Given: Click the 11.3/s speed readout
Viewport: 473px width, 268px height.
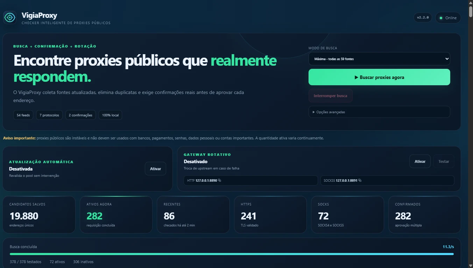Looking at the screenshot, I should [448, 247].
